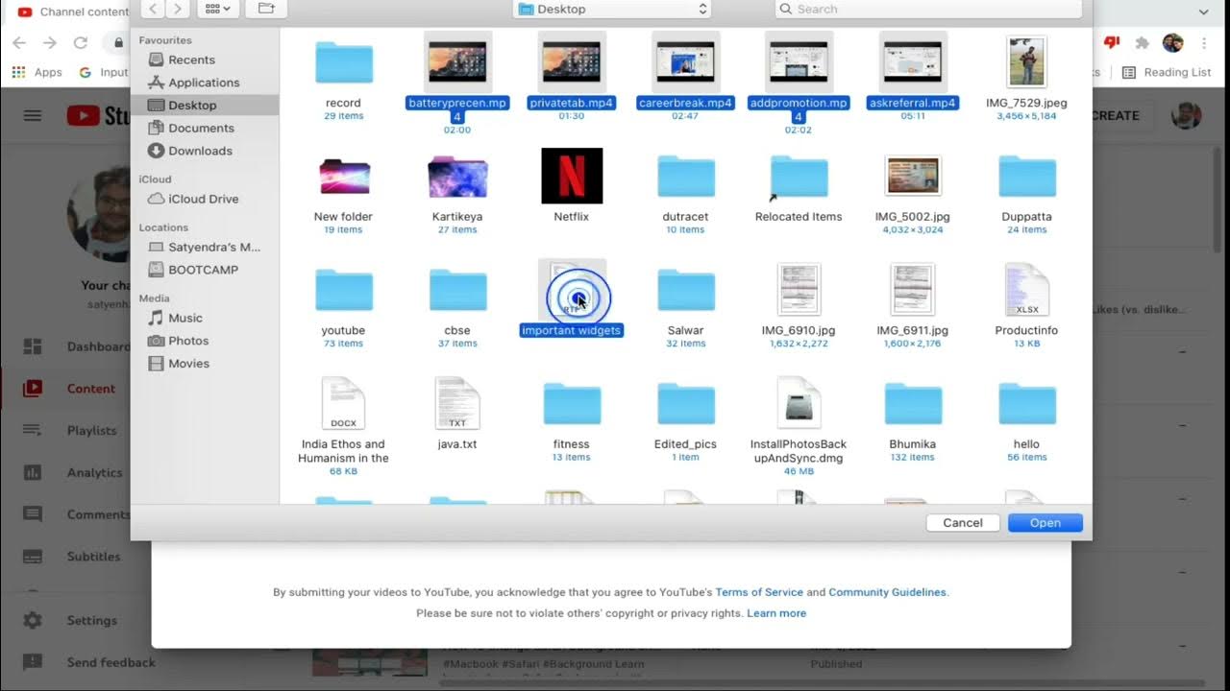The height and width of the screenshot is (691, 1230).
Task: Select the youtube folder
Action: coord(343,290)
